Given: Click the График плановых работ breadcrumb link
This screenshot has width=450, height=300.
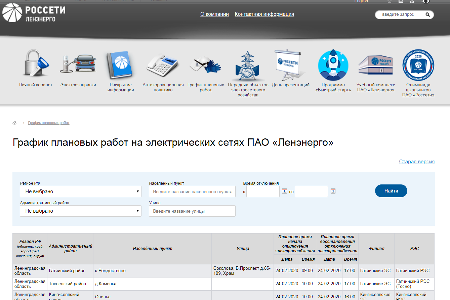Looking at the screenshot, I should click(x=49, y=123).
